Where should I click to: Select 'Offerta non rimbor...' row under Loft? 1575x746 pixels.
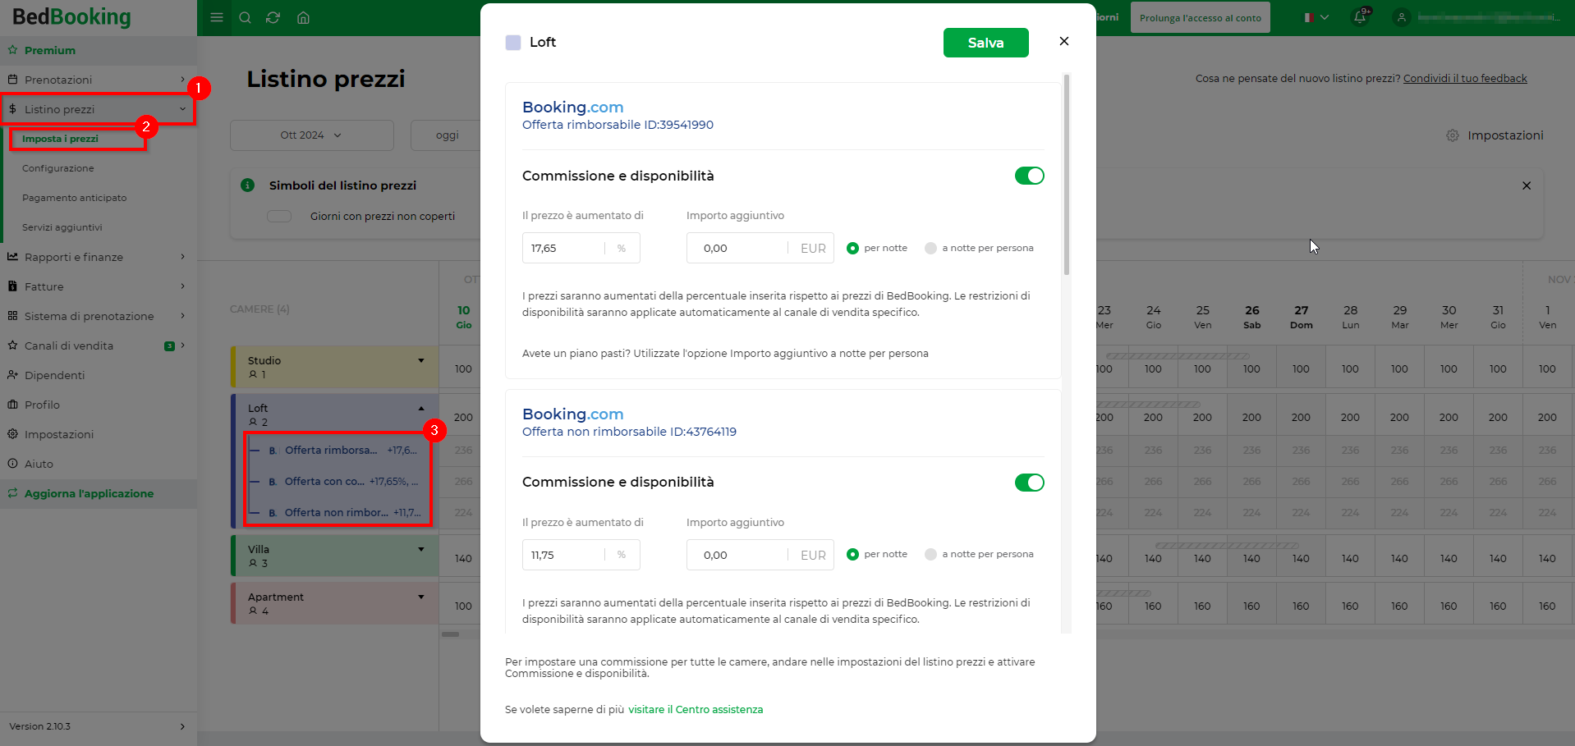coord(342,512)
